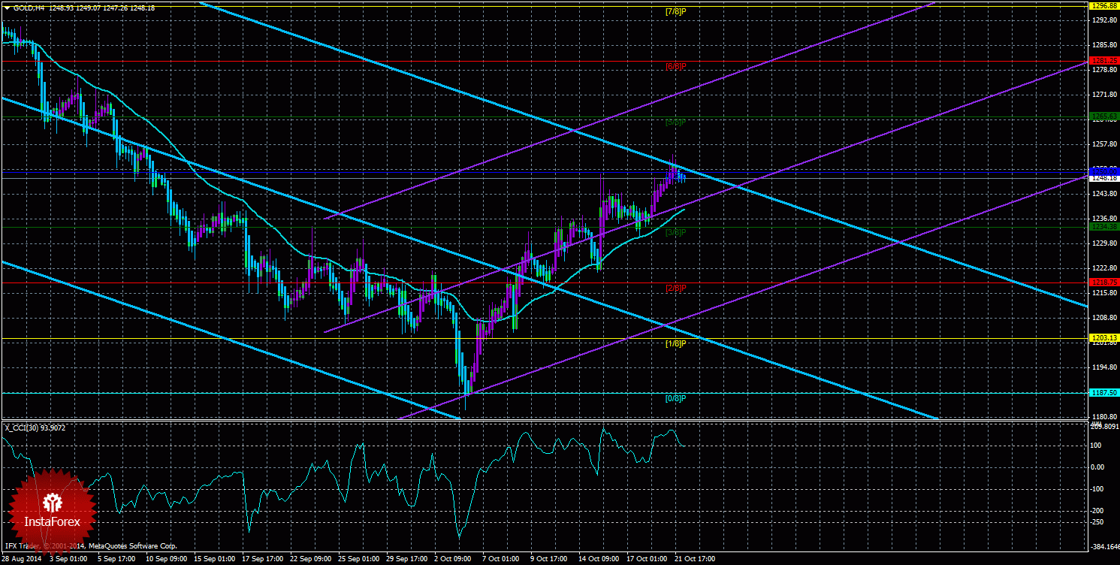Screen dimensions: 1120x565
Task: Click the 1208.80 price axis value
Action: (1104, 318)
